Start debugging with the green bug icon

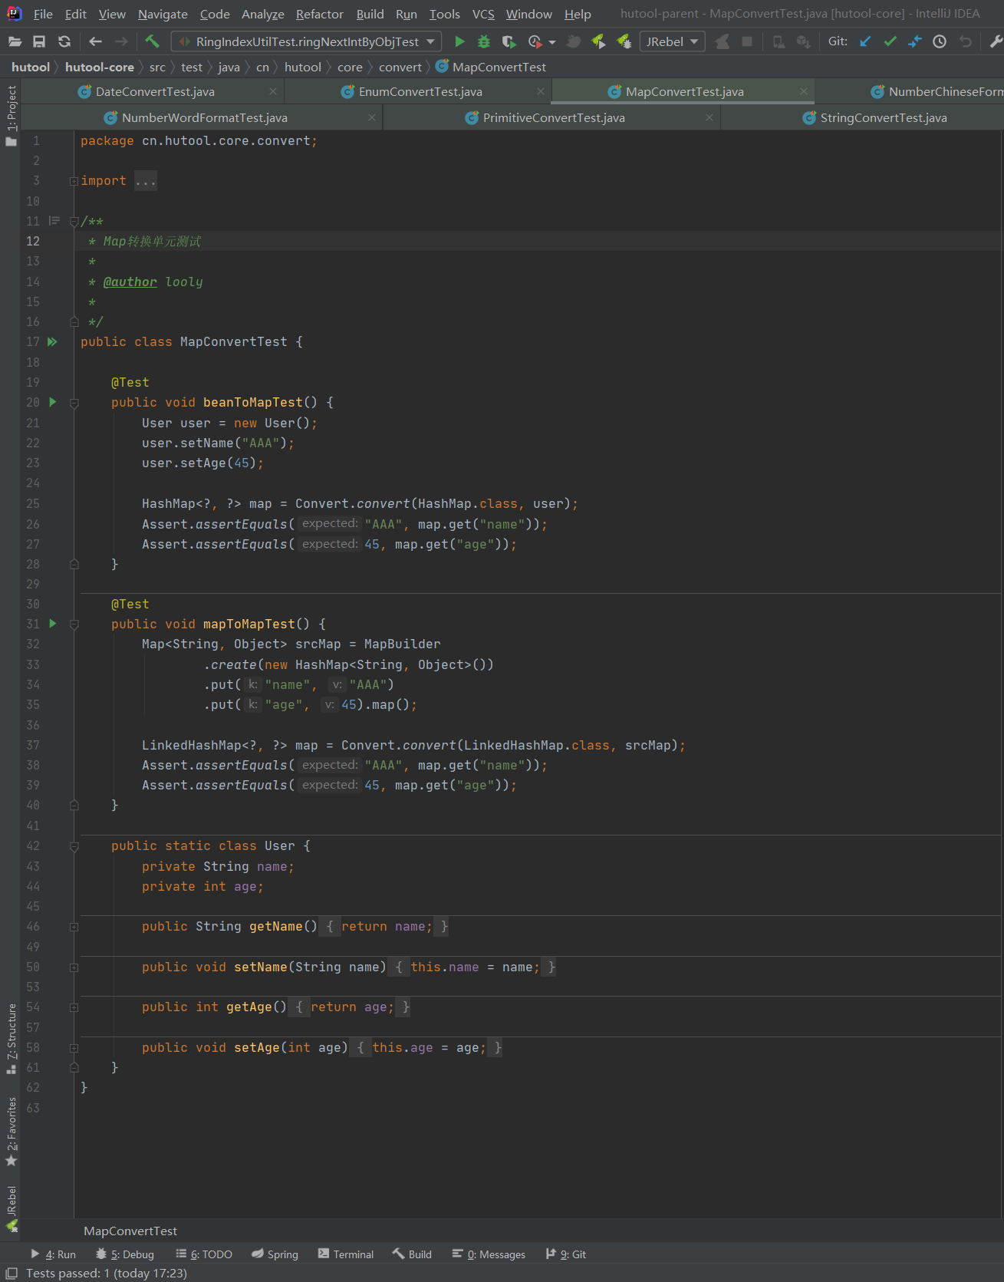[484, 41]
